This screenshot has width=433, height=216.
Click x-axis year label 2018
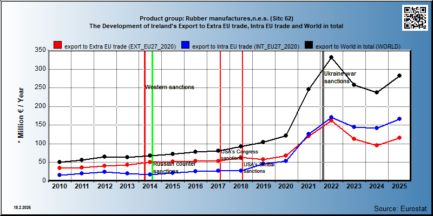240,186
